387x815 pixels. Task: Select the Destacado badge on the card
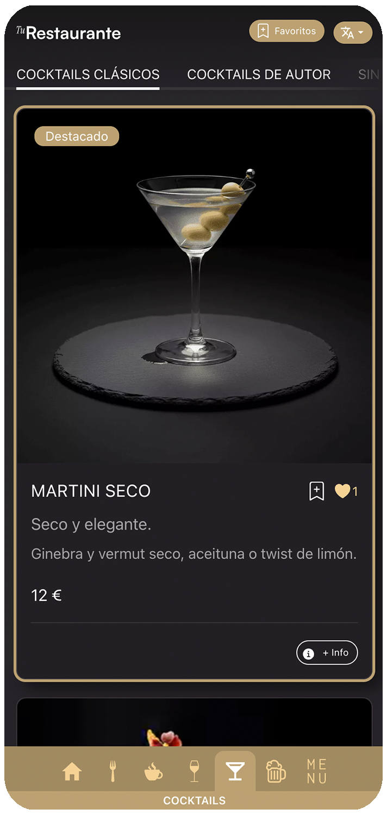[77, 136]
